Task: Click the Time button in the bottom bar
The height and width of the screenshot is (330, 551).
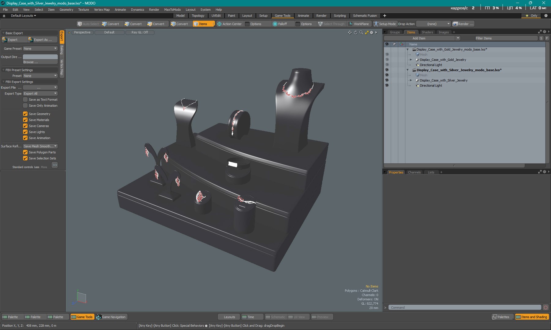Action: click(x=252, y=317)
